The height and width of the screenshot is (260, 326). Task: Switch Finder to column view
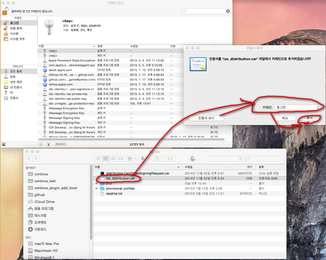point(113,159)
